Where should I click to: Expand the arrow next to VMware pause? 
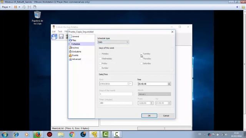[x=19, y=7]
